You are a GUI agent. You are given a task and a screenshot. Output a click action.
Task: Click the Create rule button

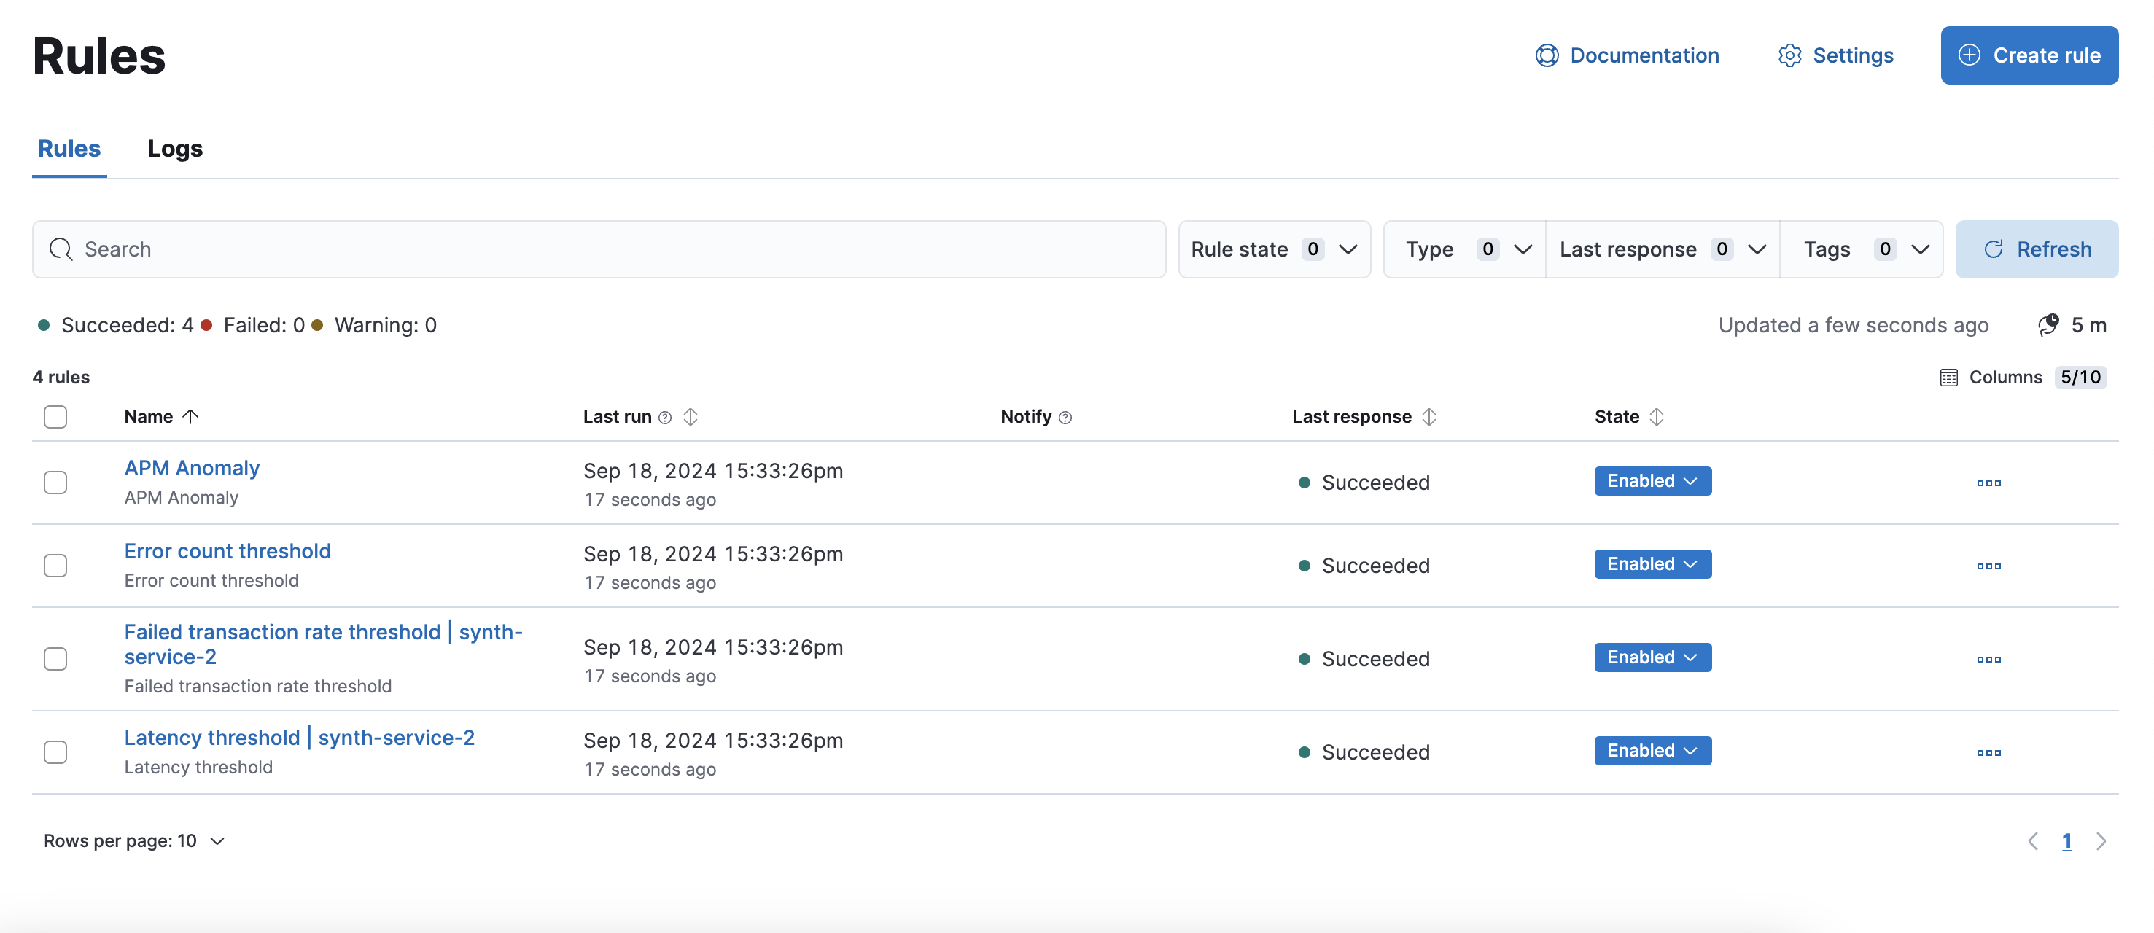coord(2029,55)
